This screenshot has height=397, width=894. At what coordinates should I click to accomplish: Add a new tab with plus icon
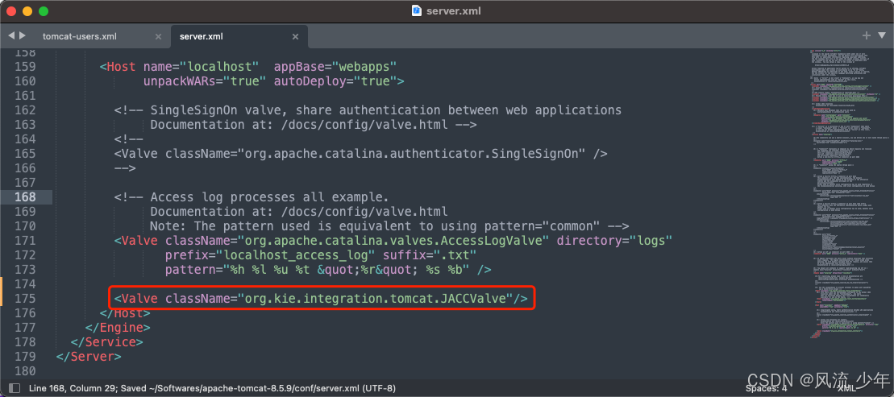click(867, 35)
